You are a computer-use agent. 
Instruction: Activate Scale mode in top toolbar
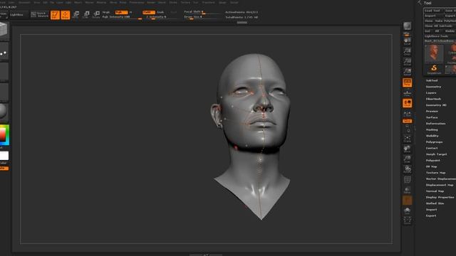(86, 15)
